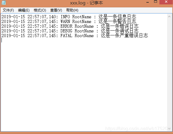
Task: Click the text '这是一条信息日志'
Action: (x=117, y=17)
